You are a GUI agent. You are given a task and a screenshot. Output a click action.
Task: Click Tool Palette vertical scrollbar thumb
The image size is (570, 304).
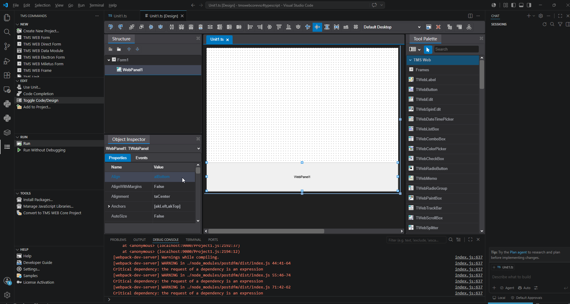pyautogui.click(x=482, y=74)
